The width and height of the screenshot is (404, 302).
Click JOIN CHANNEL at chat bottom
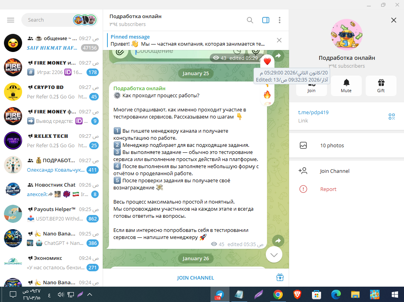(x=195, y=278)
